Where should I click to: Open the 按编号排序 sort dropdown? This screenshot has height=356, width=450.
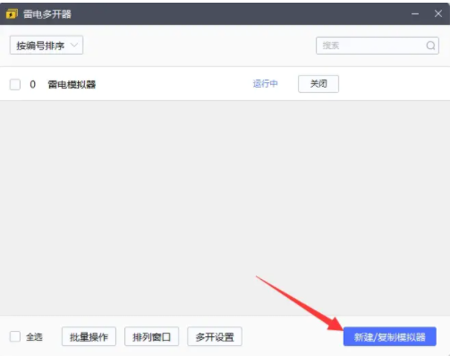47,46
